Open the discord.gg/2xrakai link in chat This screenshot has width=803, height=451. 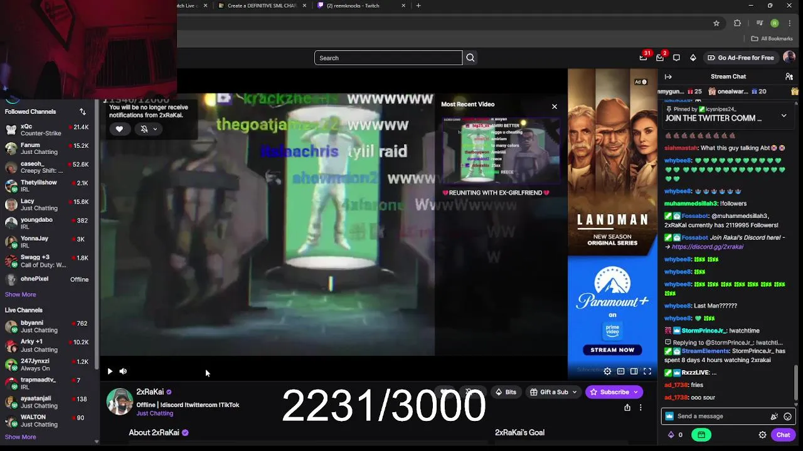[x=707, y=247]
